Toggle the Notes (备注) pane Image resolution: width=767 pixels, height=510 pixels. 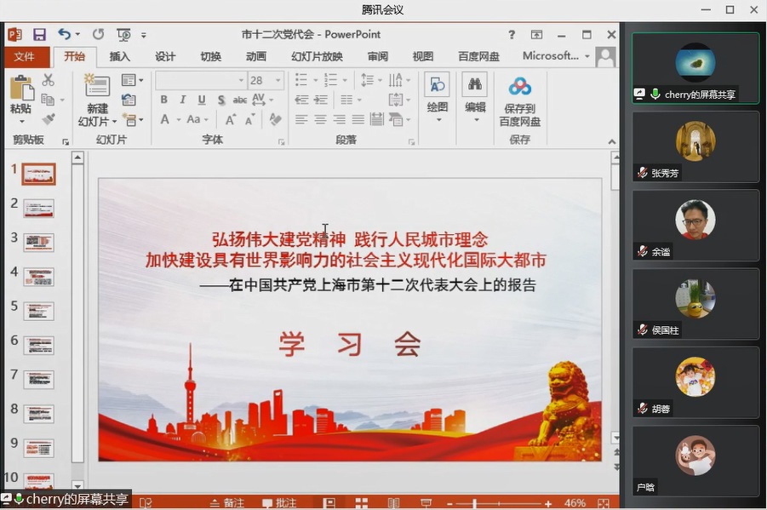(227, 503)
